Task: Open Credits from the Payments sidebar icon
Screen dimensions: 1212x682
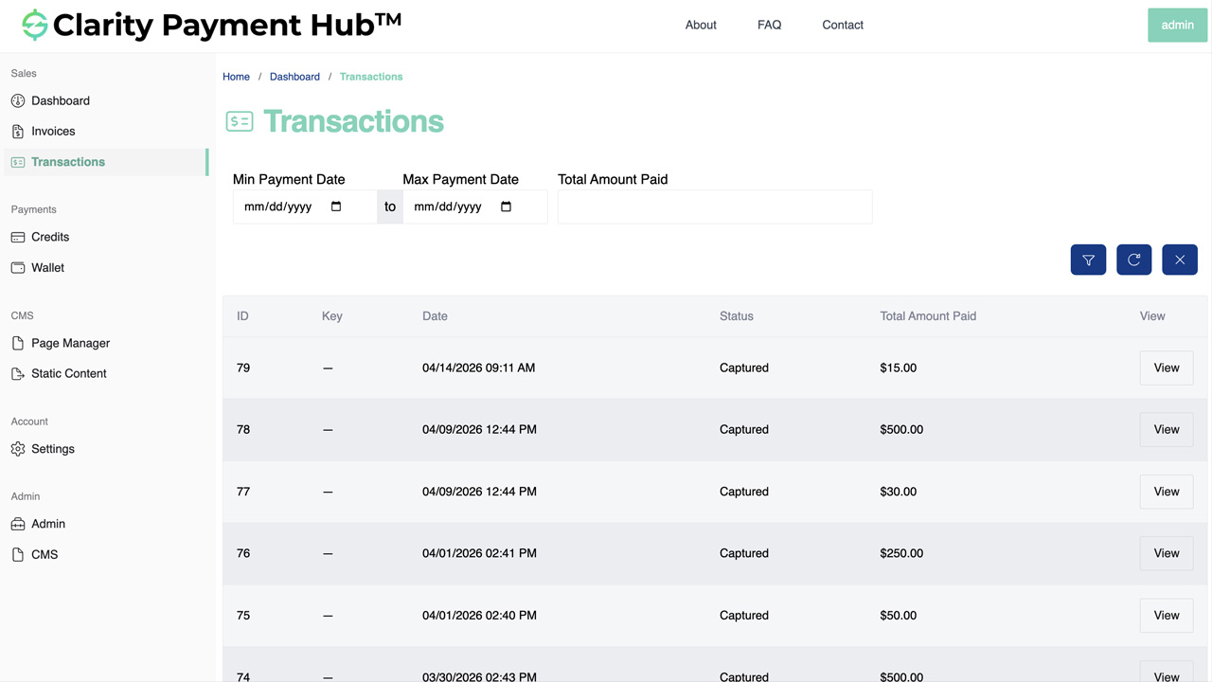Action: [18, 237]
